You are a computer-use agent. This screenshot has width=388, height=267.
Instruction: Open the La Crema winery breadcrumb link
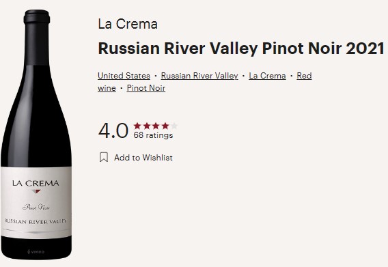click(267, 76)
